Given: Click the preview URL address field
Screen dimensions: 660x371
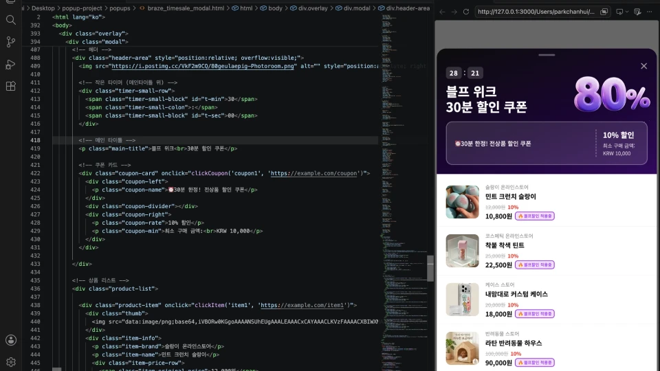Looking at the screenshot, I should [536, 12].
